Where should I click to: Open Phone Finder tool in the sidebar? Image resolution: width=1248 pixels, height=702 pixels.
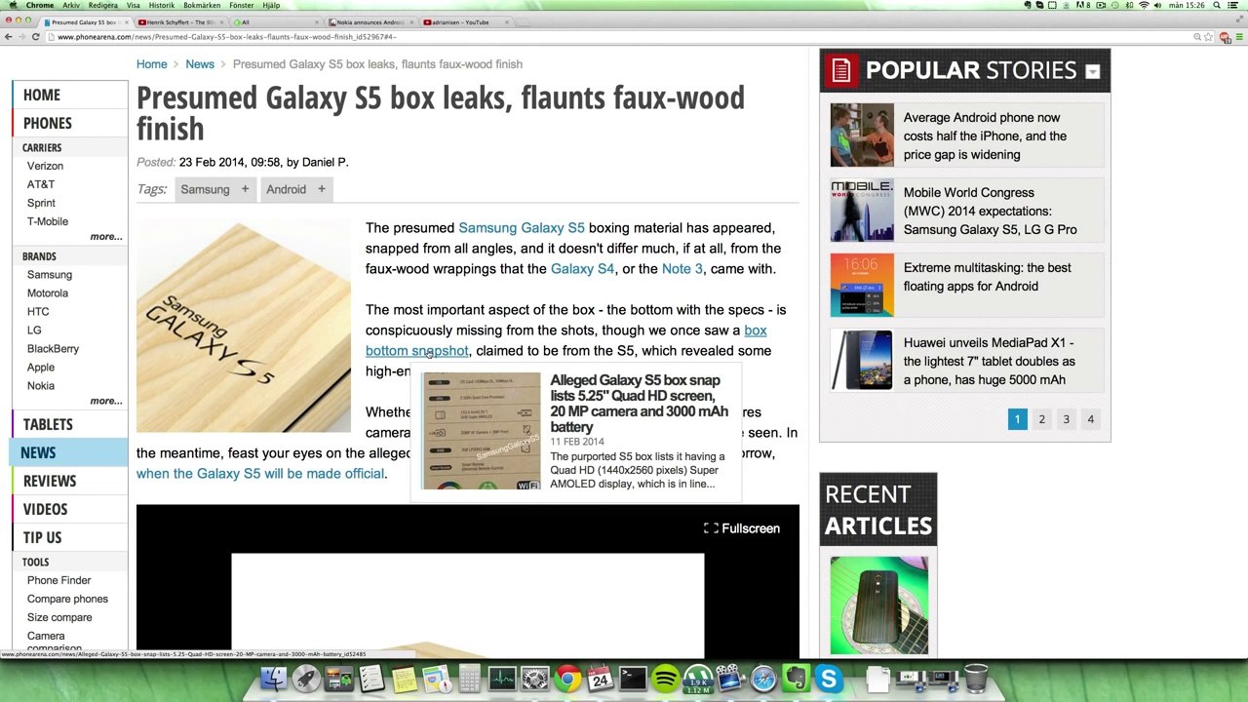[58, 580]
